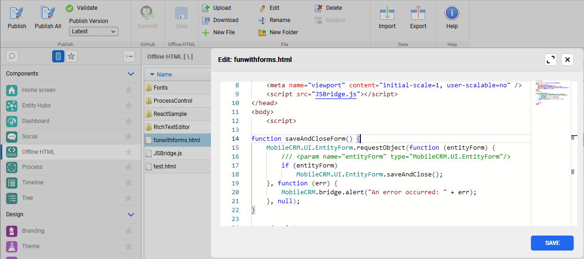Select Timeline from the components list

(x=33, y=183)
